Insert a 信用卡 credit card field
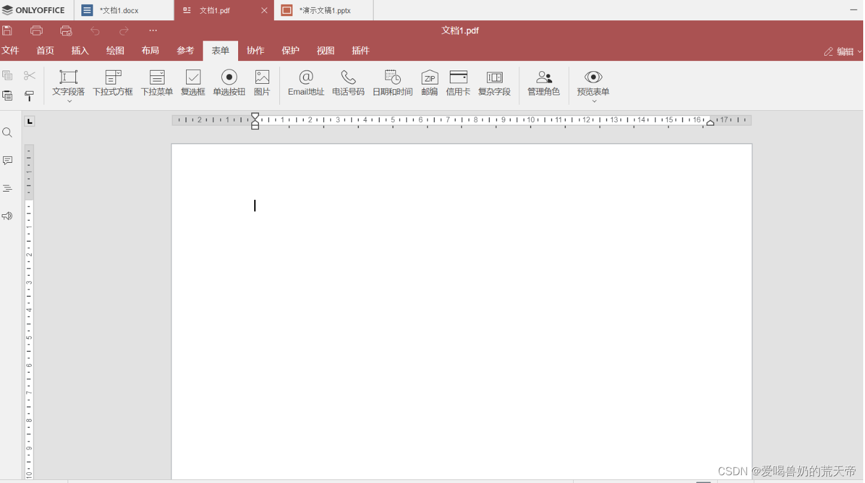Viewport: 865px width, 483px height. [x=458, y=83]
